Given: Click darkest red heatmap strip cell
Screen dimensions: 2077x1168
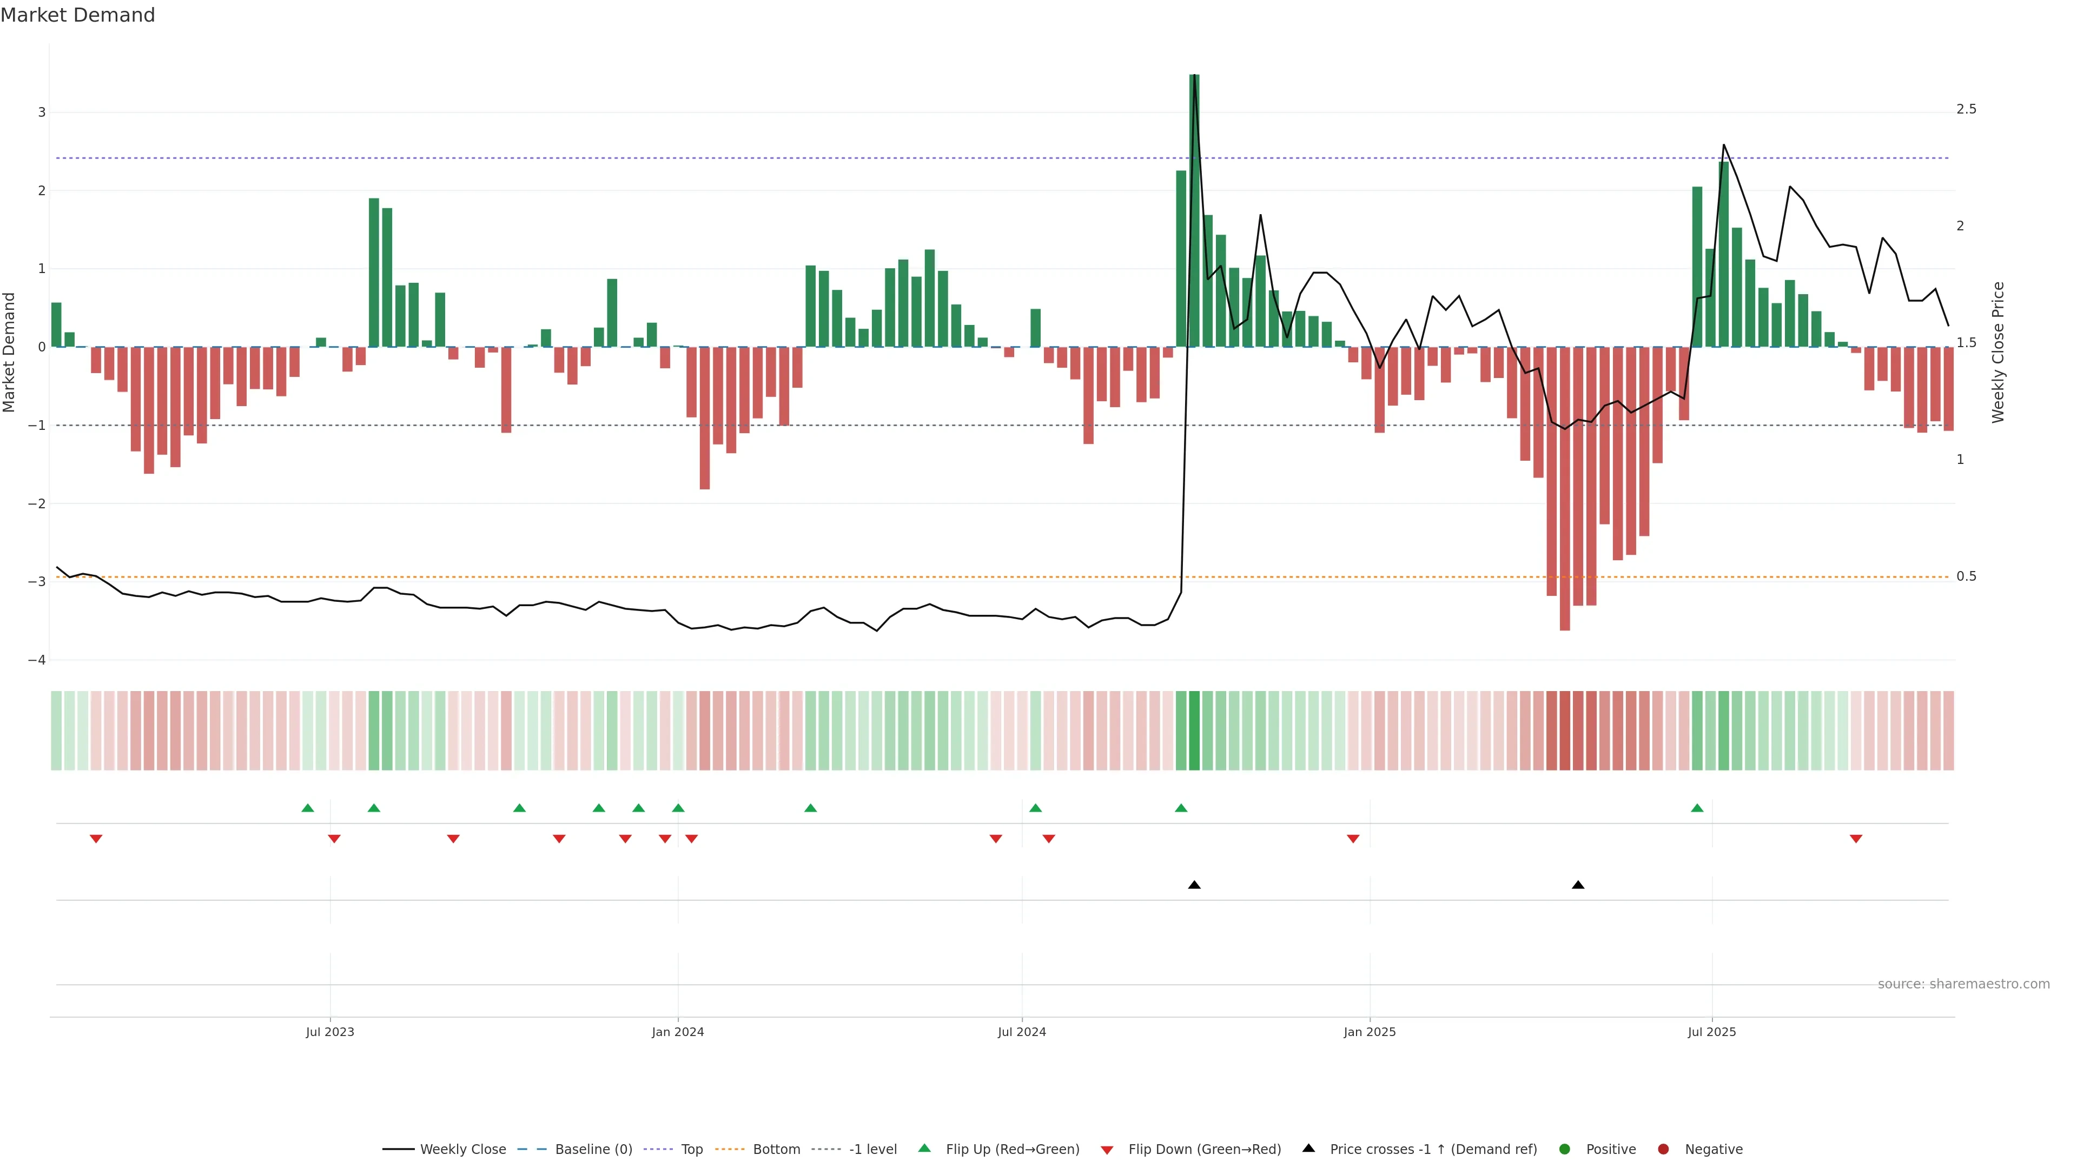Looking at the screenshot, I should 1564,731.
